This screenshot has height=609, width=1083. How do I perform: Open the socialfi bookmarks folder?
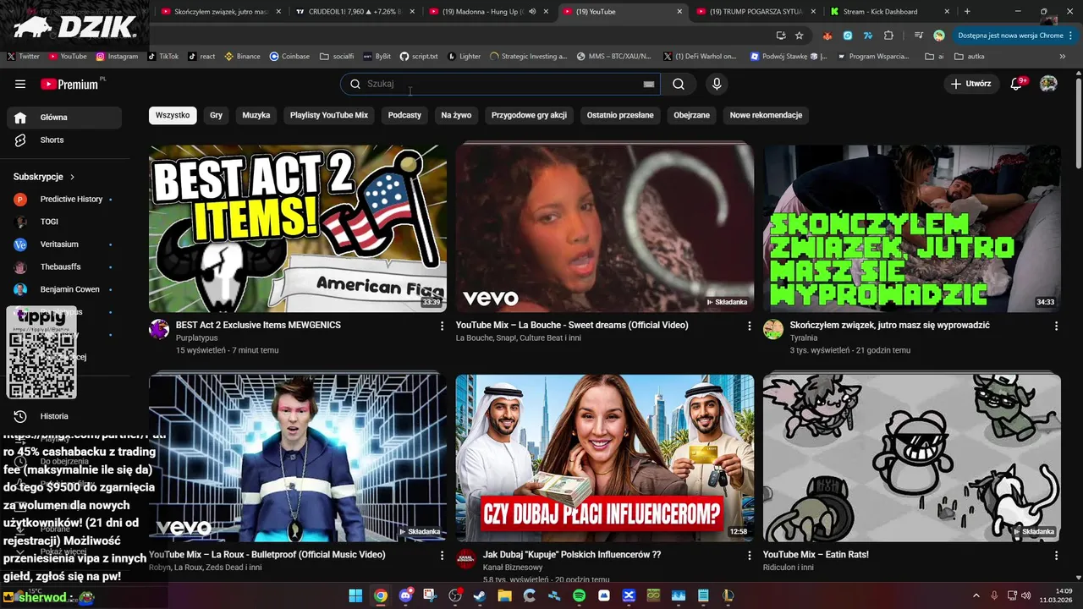click(337, 56)
